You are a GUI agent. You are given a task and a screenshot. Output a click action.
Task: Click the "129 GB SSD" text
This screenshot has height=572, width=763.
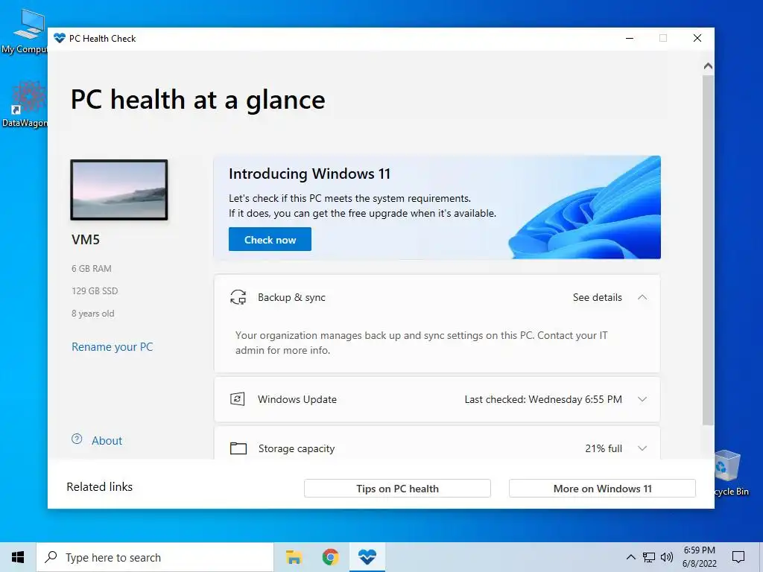(x=95, y=291)
